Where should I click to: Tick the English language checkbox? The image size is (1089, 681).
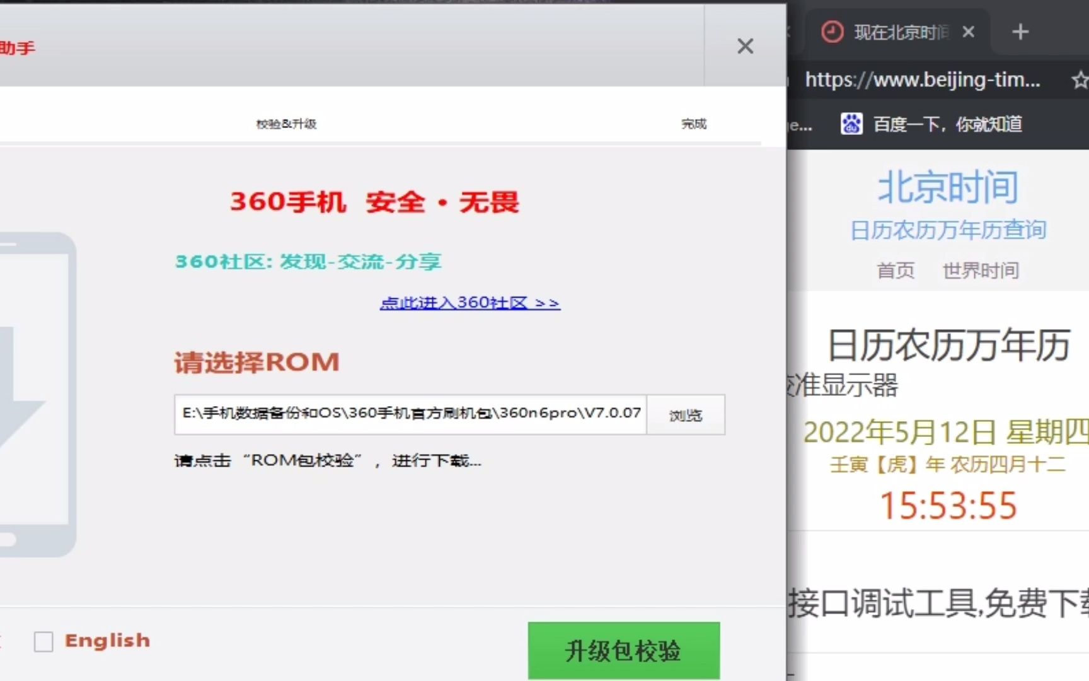(x=43, y=642)
